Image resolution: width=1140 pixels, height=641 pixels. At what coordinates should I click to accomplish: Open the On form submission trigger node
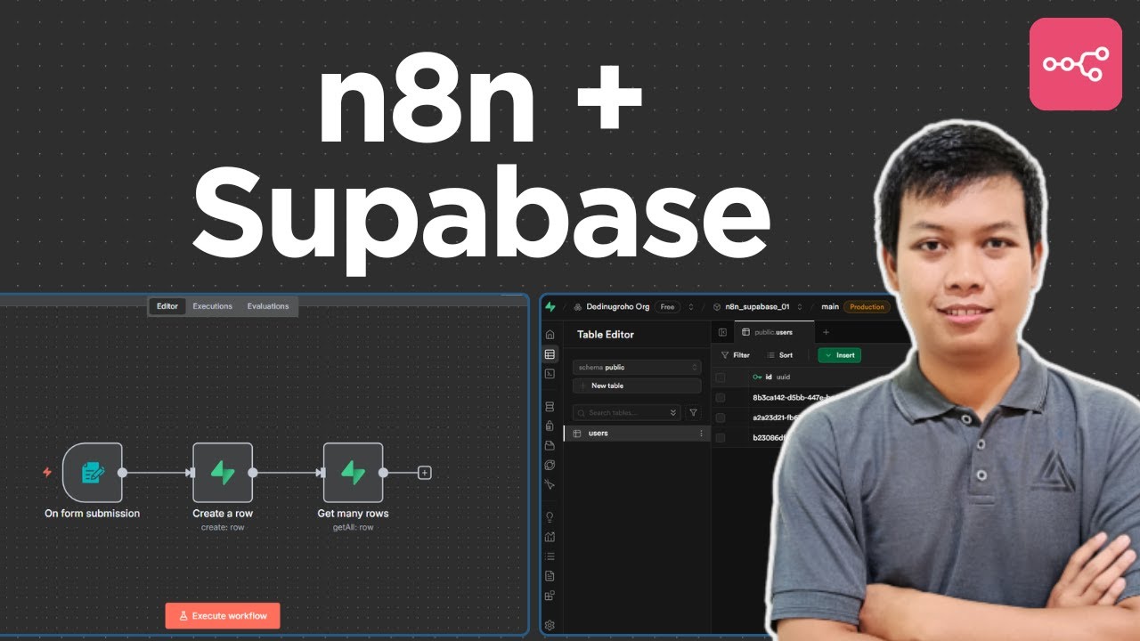(x=92, y=472)
